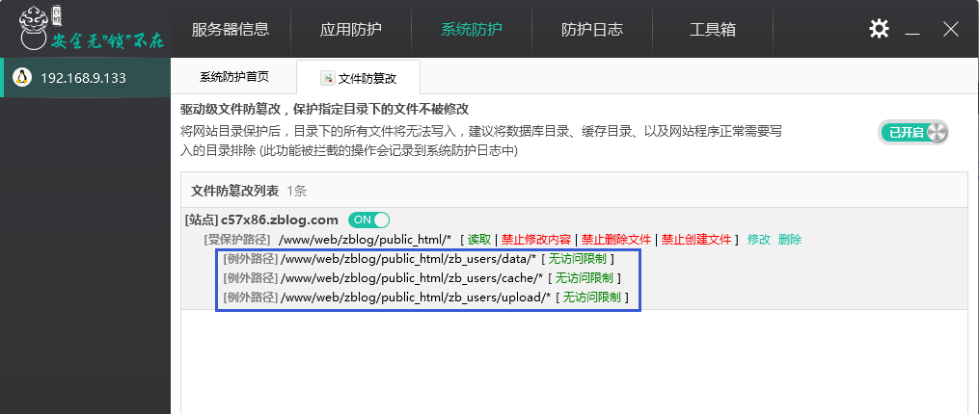Open the settings gear icon

pos(879,29)
